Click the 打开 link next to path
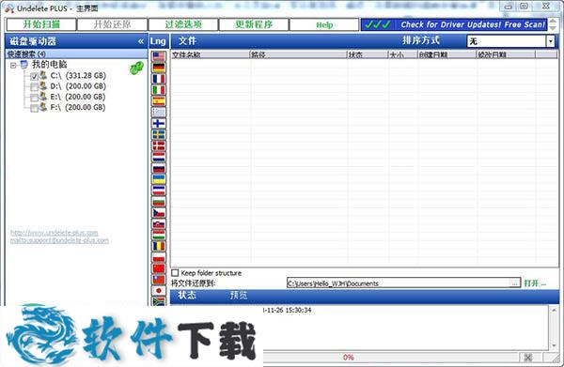The width and height of the screenshot is (564, 367). click(535, 283)
